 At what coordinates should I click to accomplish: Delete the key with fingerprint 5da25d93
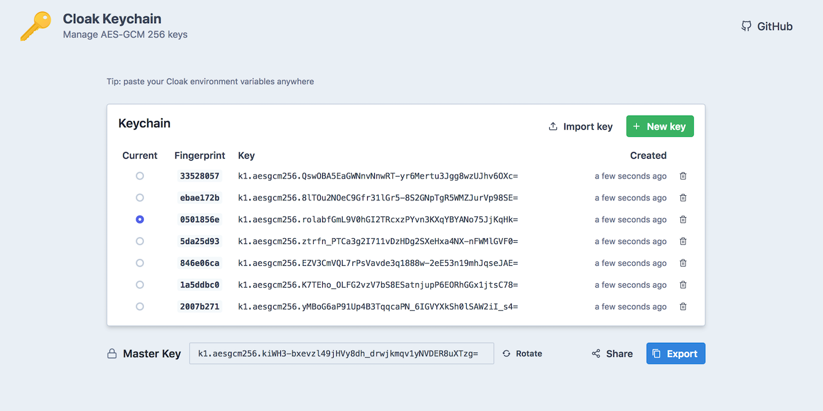click(x=683, y=241)
